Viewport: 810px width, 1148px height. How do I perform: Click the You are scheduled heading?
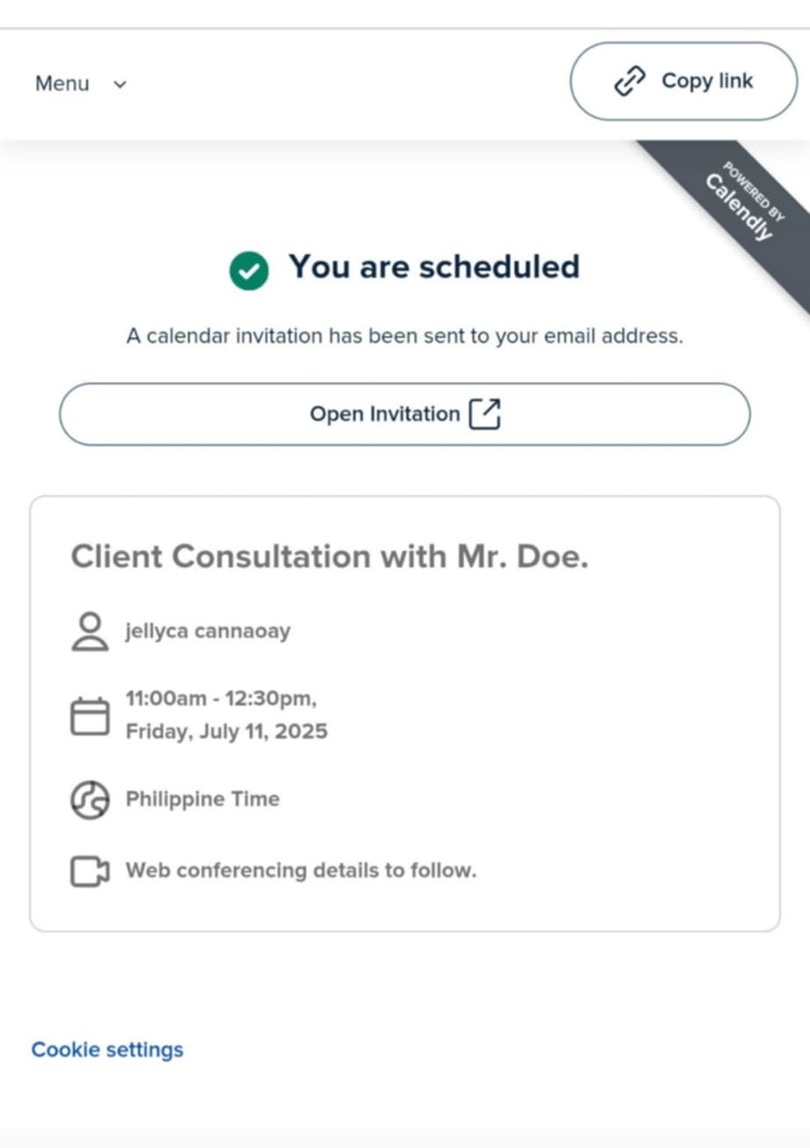tap(434, 267)
